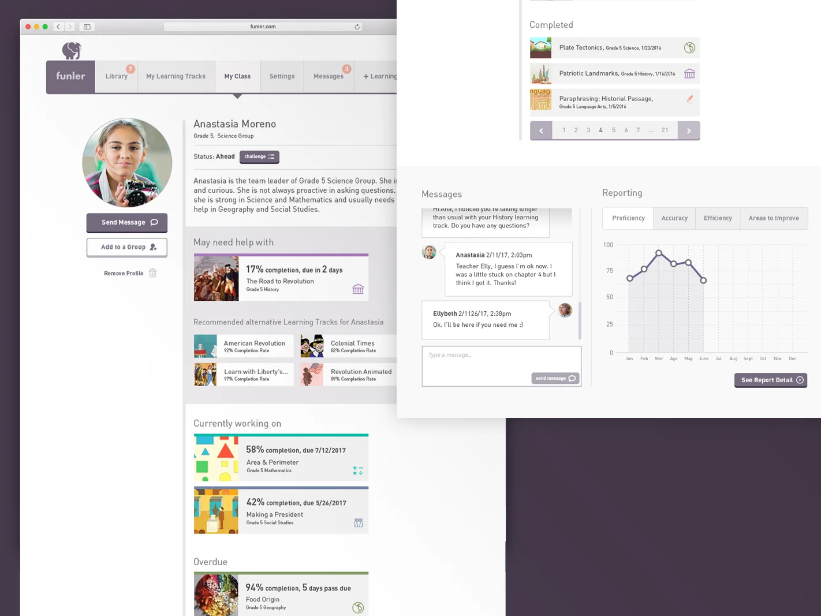821x616 pixels.
Task: Click the See Report Detail button
Action: point(771,380)
